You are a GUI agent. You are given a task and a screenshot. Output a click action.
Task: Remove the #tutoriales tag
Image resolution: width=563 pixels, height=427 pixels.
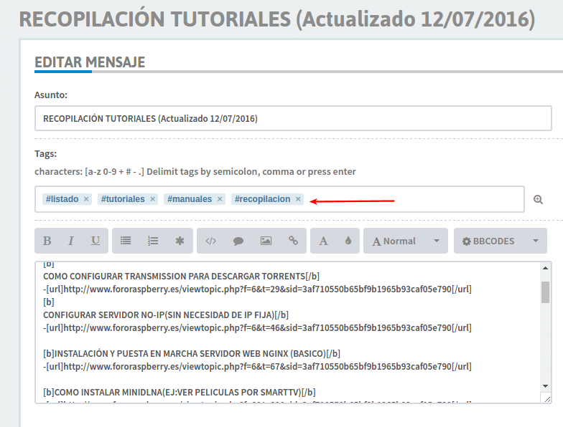[x=153, y=199]
